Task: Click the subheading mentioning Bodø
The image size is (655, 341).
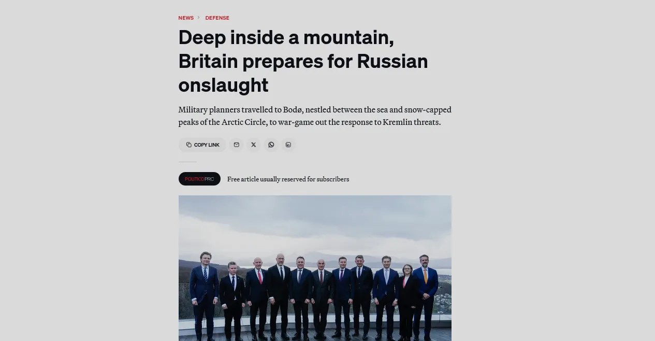Action: point(315,116)
